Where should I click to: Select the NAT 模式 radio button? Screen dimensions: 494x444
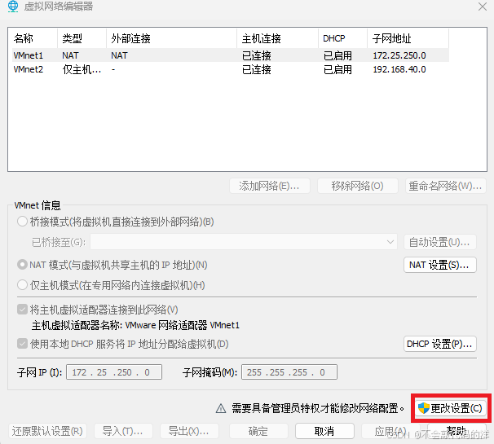point(22,265)
